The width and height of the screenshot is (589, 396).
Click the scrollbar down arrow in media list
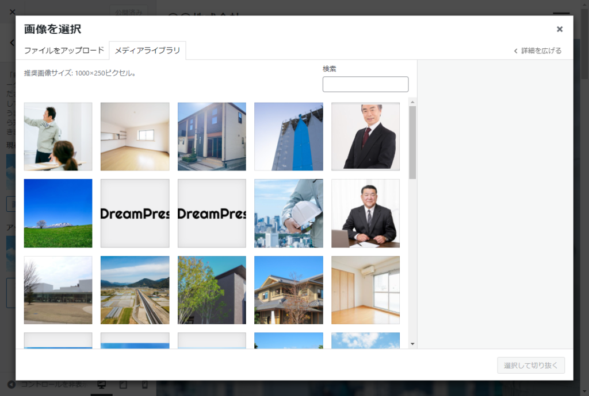pos(412,343)
